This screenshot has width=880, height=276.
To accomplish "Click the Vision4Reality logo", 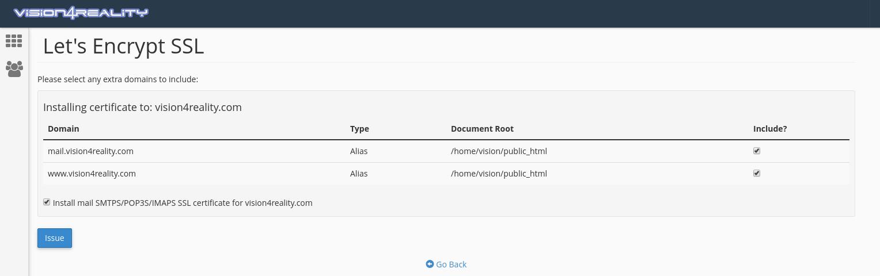I will (x=81, y=13).
